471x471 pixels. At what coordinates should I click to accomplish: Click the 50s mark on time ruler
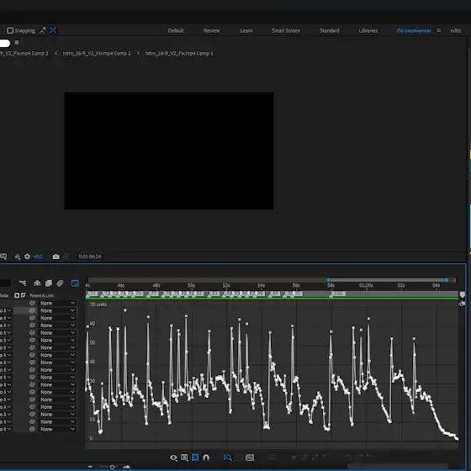[x=192, y=285]
